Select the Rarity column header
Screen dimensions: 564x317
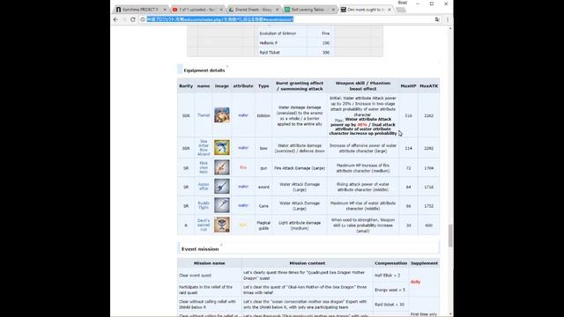coord(186,86)
